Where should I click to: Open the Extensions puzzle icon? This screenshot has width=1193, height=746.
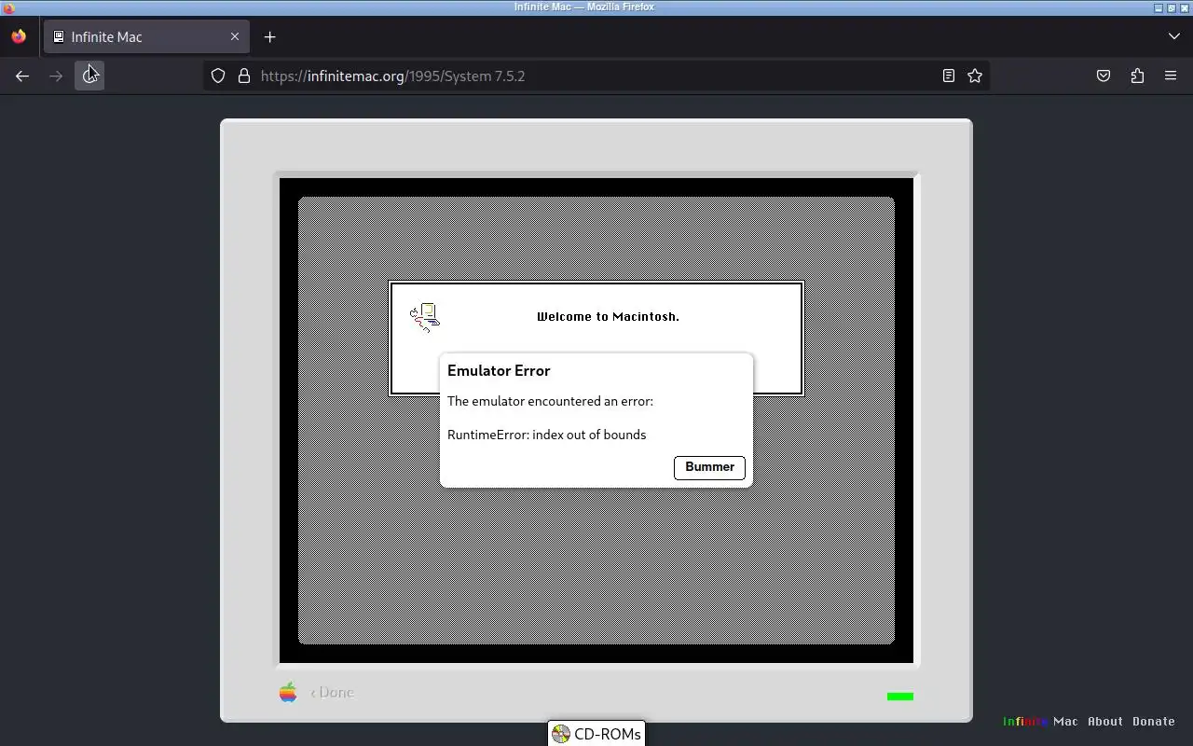1137,76
